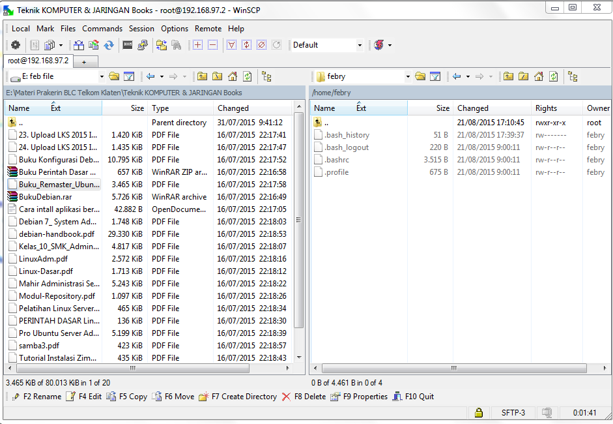Click the Synchronize directories icon
This screenshot has width=613, height=424.
pyautogui.click(x=93, y=45)
